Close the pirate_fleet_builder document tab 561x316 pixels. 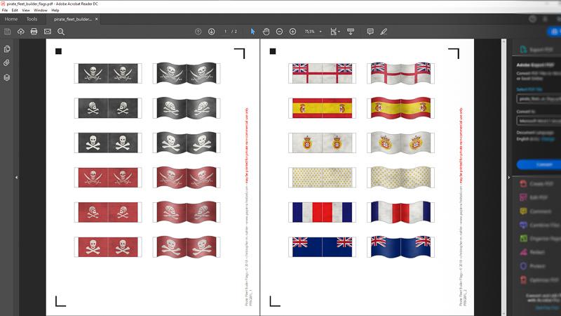pos(97,19)
